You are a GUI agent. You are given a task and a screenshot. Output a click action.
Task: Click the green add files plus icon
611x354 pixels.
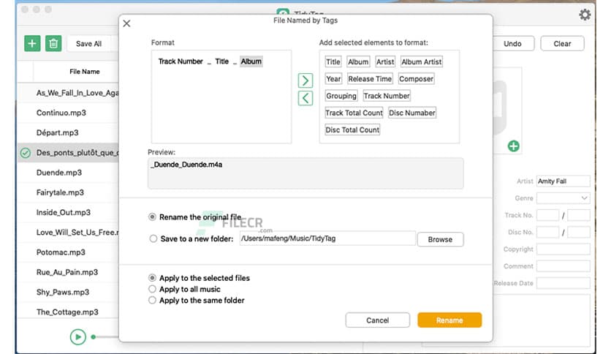[32, 43]
